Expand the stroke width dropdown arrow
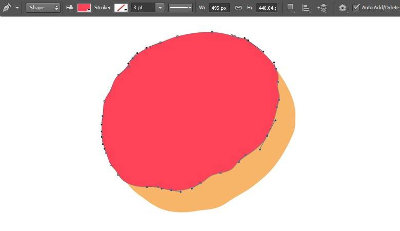This screenshot has height=231, width=400. (x=160, y=8)
